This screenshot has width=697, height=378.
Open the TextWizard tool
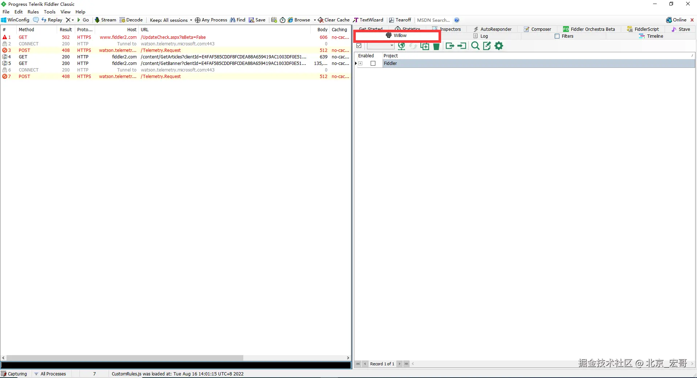pyautogui.click(x=368, y=20)
